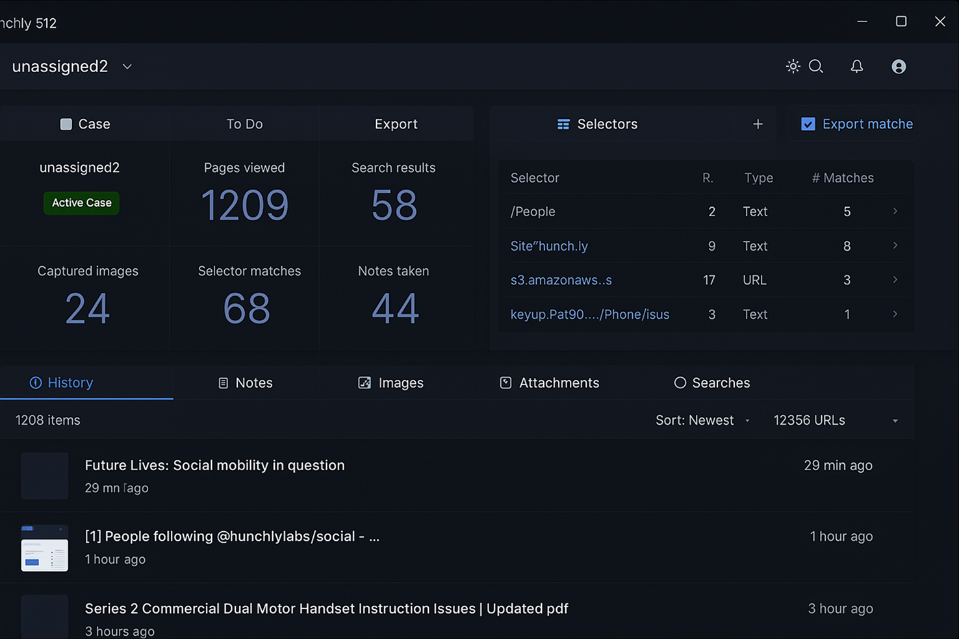This screenshot has height=639, width=959.
Task: Toggle the light/dark theme sun icon
Action: (x=793, y=66)
